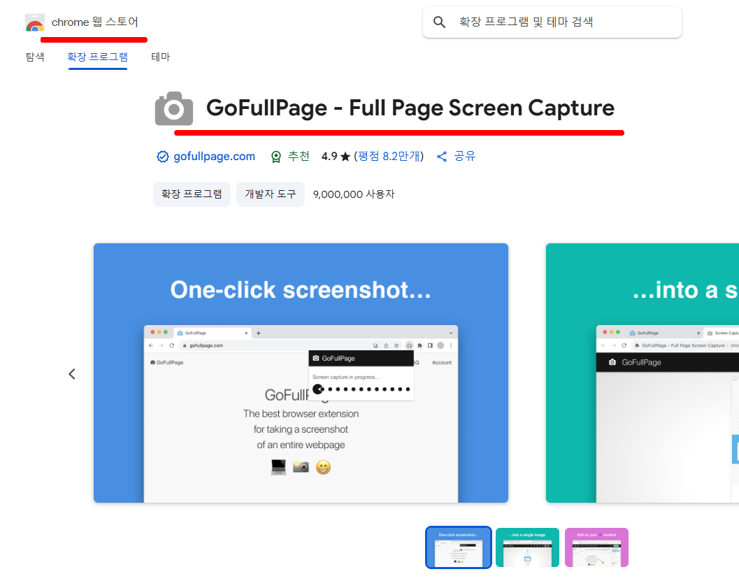
Task: Click the 확장 프로그램 category chip
Action: [x=192, y=194]
